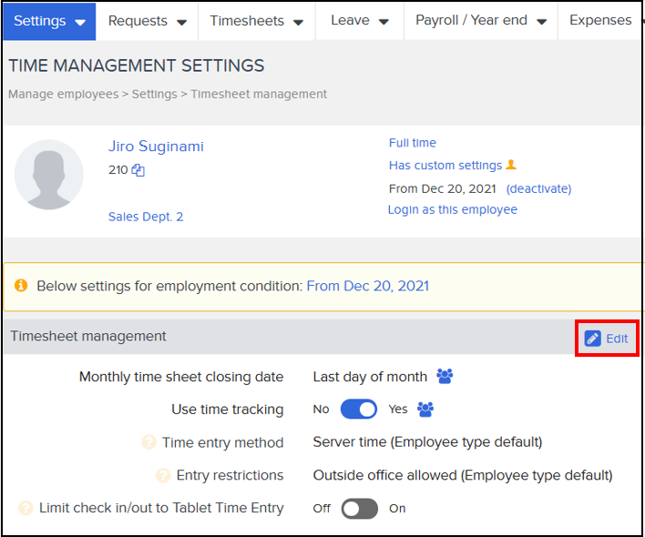Expand the Settings dropdown arrow
This screenshot has height=537, width=645.
coord(80,22)
